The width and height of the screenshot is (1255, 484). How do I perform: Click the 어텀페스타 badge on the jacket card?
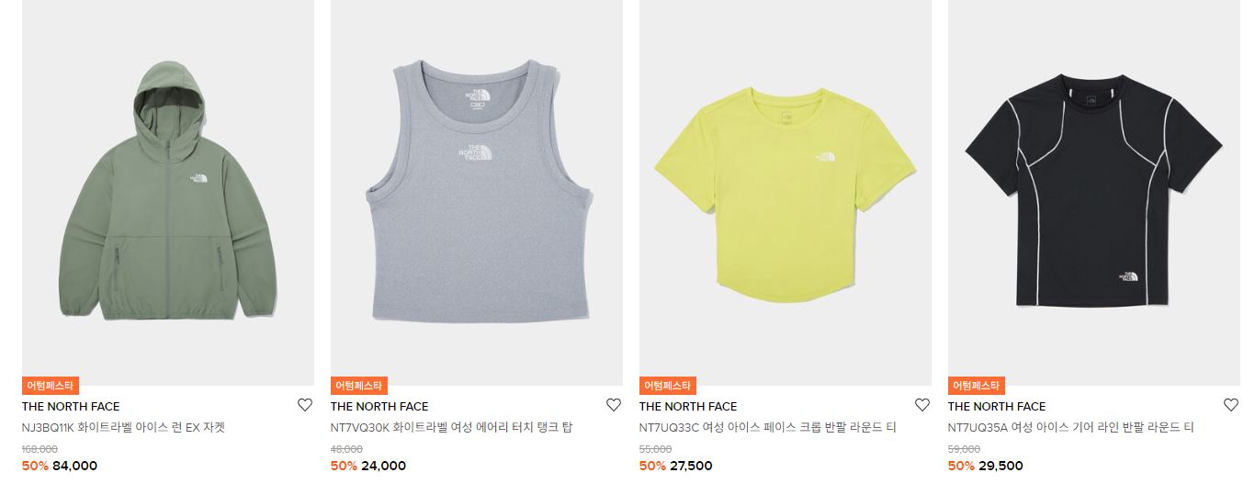(51, 386)
